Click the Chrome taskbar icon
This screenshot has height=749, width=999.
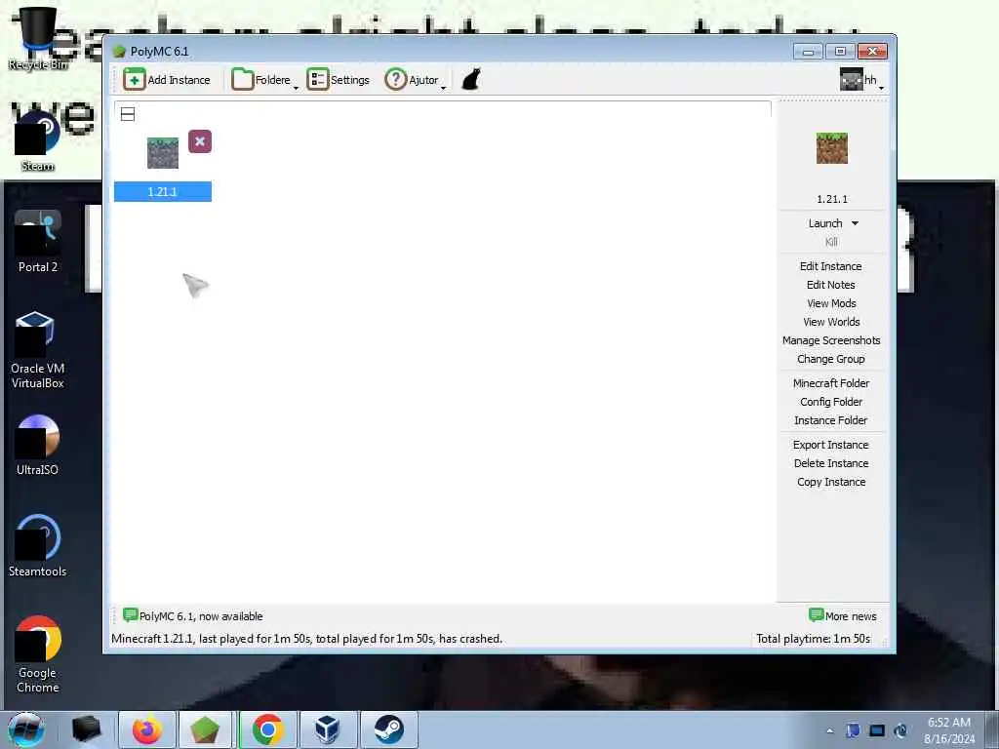(x=267, y=729)
